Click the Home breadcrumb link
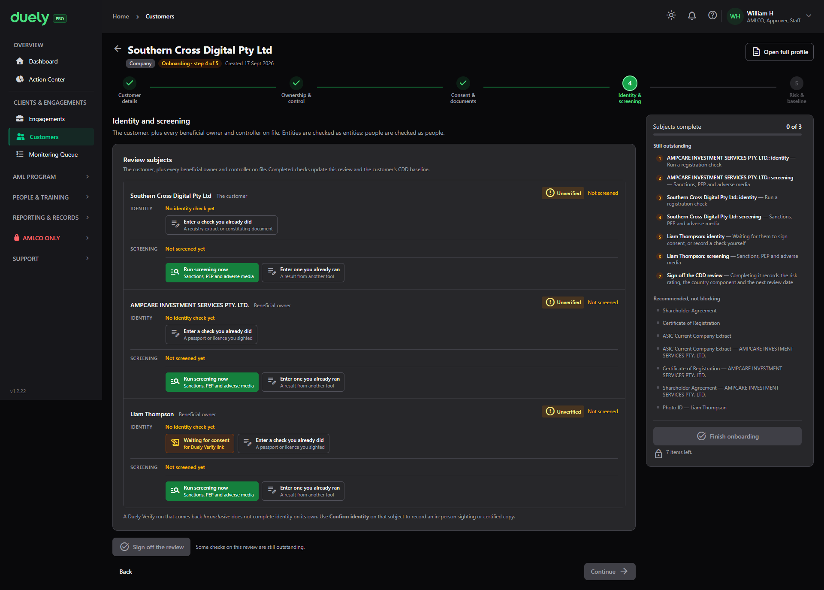This screenshot has height=590, width=824. (x=121, y=16)
